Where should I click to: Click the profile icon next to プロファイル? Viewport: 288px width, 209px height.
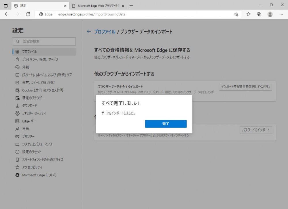point(17,52)
